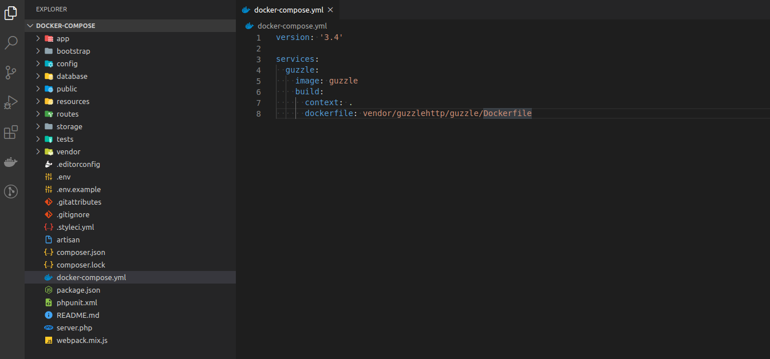770x359 pixels.
Task: Click the Docker whale icon in breadcrumb
Action: point(249,26)
